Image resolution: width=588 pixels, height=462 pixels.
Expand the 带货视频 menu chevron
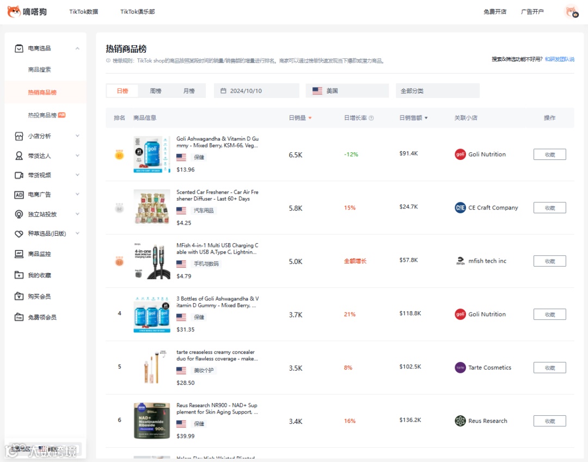pyautogui.click(x=77, y=175)
